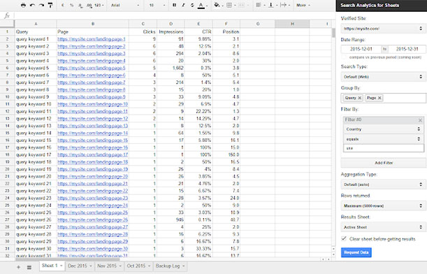
Task: Open horizontal align options
Action: point(260,5)
